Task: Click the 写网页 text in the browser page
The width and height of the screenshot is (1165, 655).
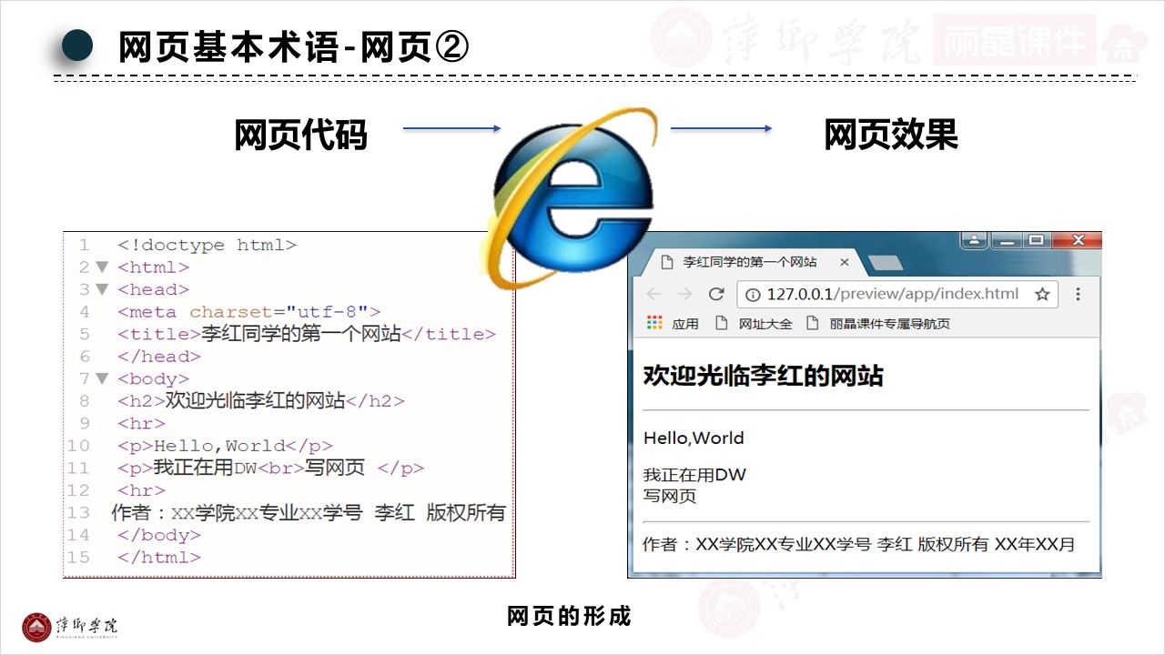Action: pyautogui.click(x=669, y=496)
